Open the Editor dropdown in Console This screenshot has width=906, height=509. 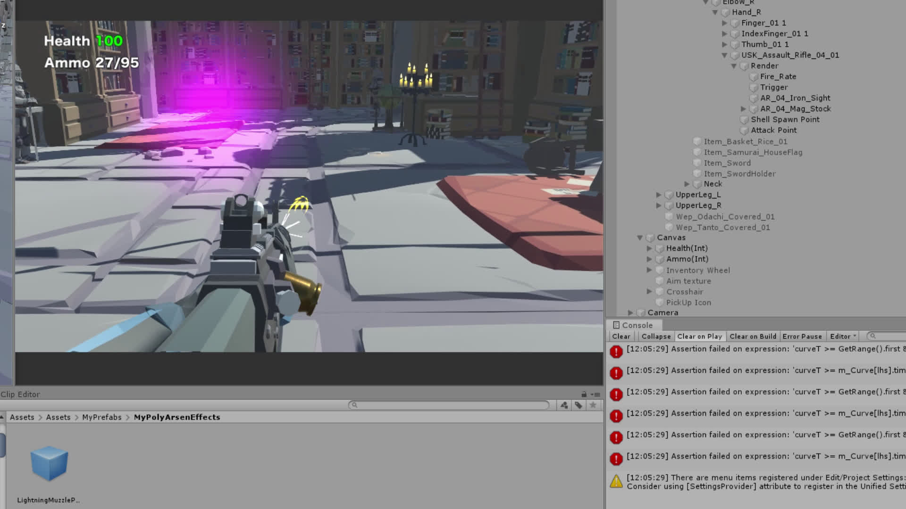[x=843, y=337]
